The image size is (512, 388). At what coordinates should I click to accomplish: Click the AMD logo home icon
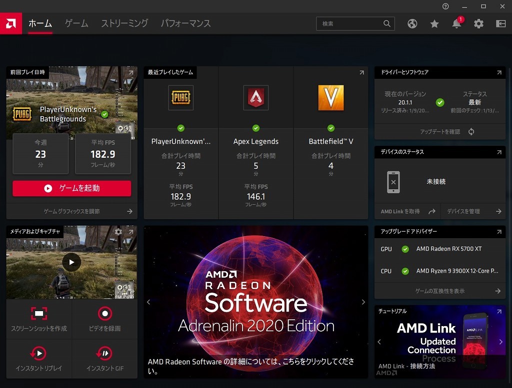point(10,23)
